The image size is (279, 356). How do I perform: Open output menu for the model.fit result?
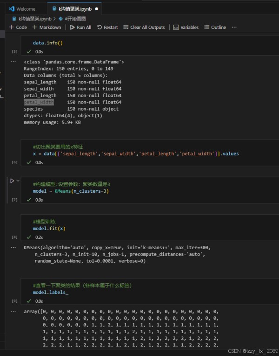(13, 247)
